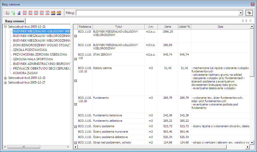Collapse the Roboty ziemne table row
Screen dimensions: 257x152
coord(75,81)
